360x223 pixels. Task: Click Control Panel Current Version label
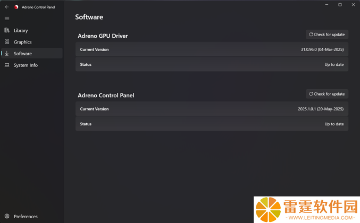[94, 109]
